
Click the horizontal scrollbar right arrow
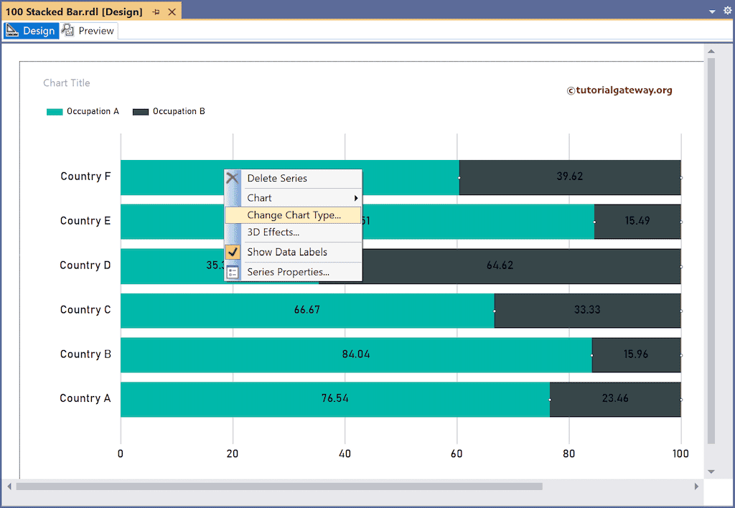(x=696, y=486)
